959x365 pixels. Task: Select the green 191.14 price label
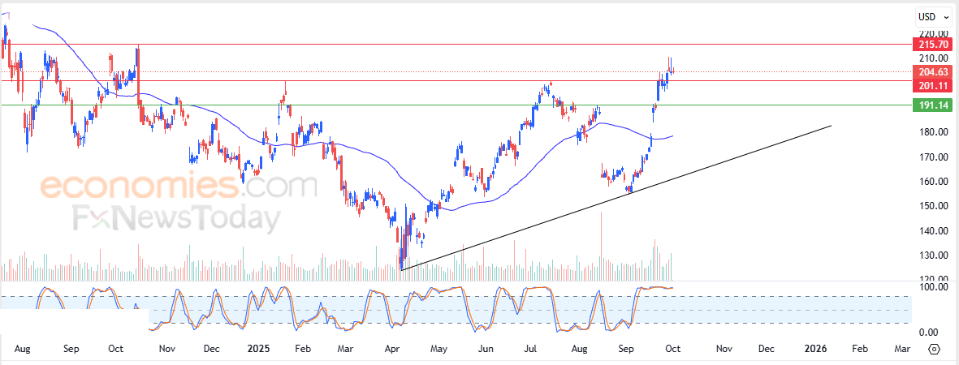click(x=931, y=105)
